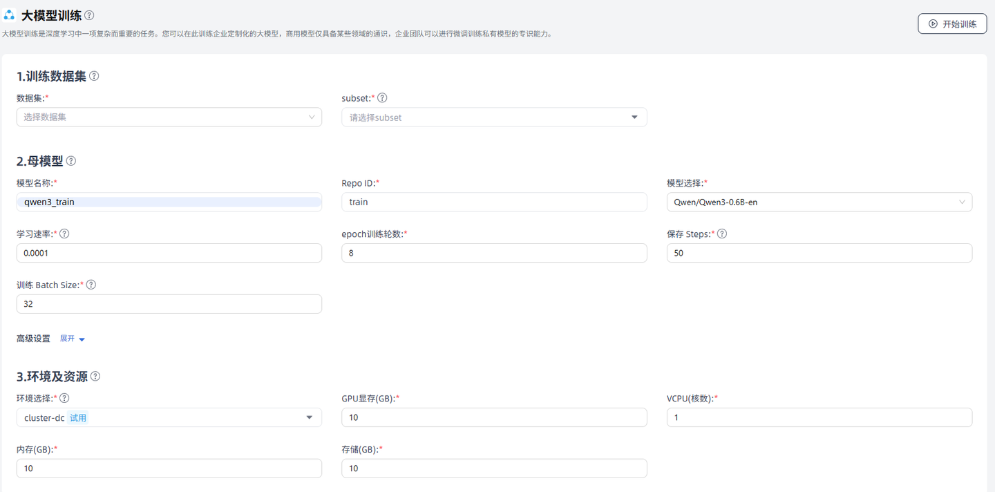Click the help icon next to 训练数据集
995x492 pixels.
coord(94,76)
